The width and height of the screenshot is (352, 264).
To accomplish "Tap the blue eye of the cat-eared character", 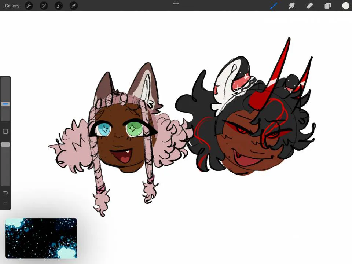I will [x=103, y=129].
